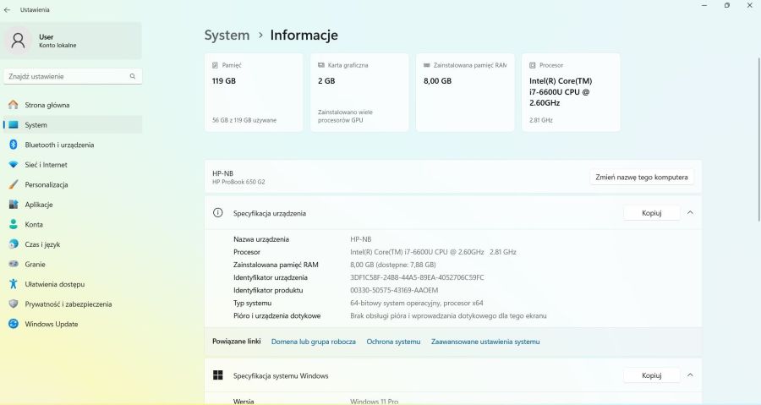761x405 pixels.
Task: Click the Procesor chip icon on card
Action: pos(533,65)
